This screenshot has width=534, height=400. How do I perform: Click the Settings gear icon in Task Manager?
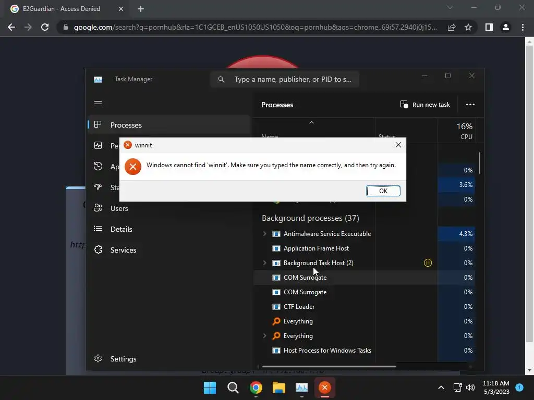[x=98, y=358]
